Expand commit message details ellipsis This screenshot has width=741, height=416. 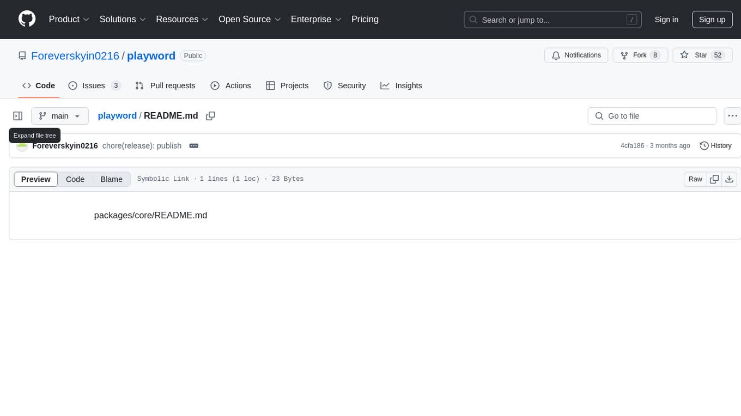193,146
